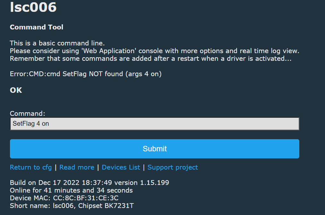Viewport: 325px width, 215px height.
Task: Click the SetFlag NOT found error message
Action: point(86,74)
